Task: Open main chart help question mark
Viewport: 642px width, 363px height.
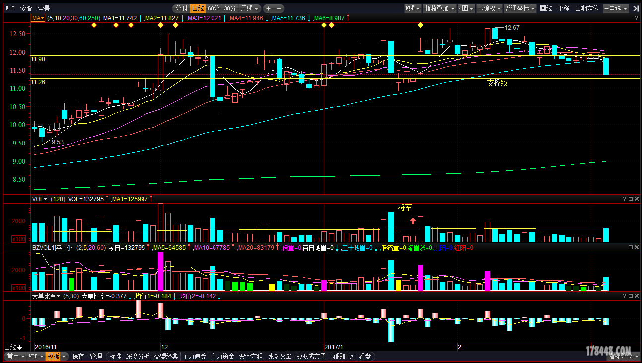Action: [x=637, y=18]
